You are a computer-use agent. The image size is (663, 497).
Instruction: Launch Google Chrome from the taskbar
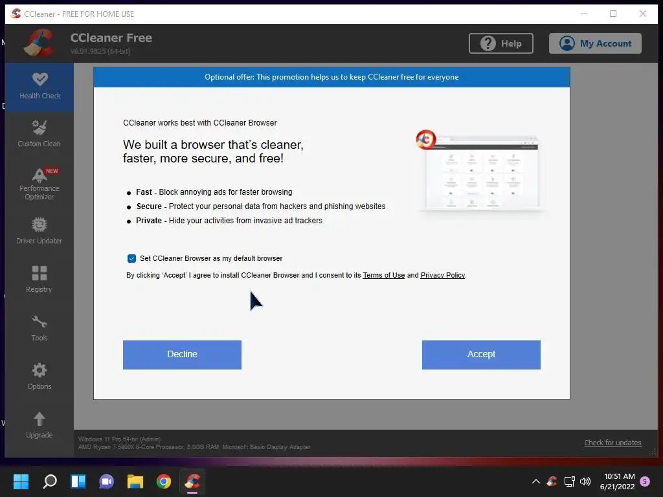[164, 481]
